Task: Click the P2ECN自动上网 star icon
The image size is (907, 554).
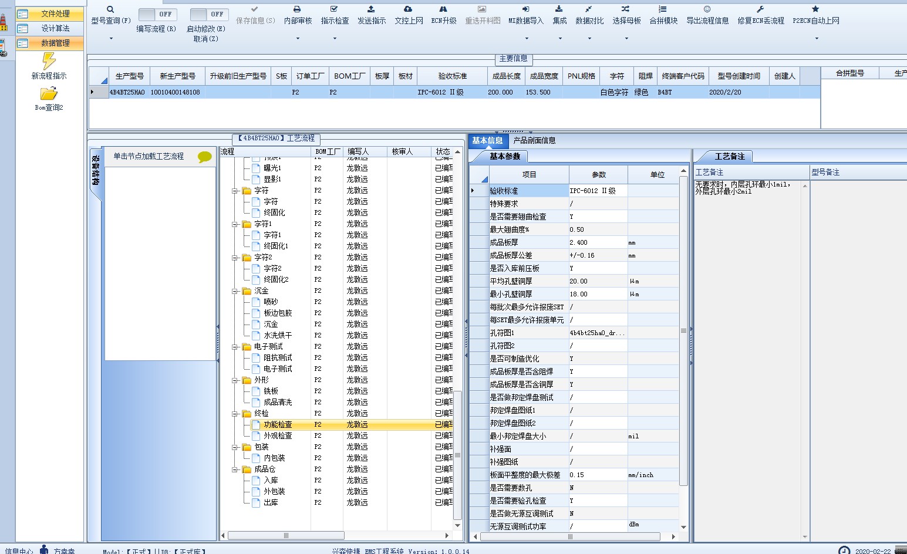Action: click(x=815, y=9)
